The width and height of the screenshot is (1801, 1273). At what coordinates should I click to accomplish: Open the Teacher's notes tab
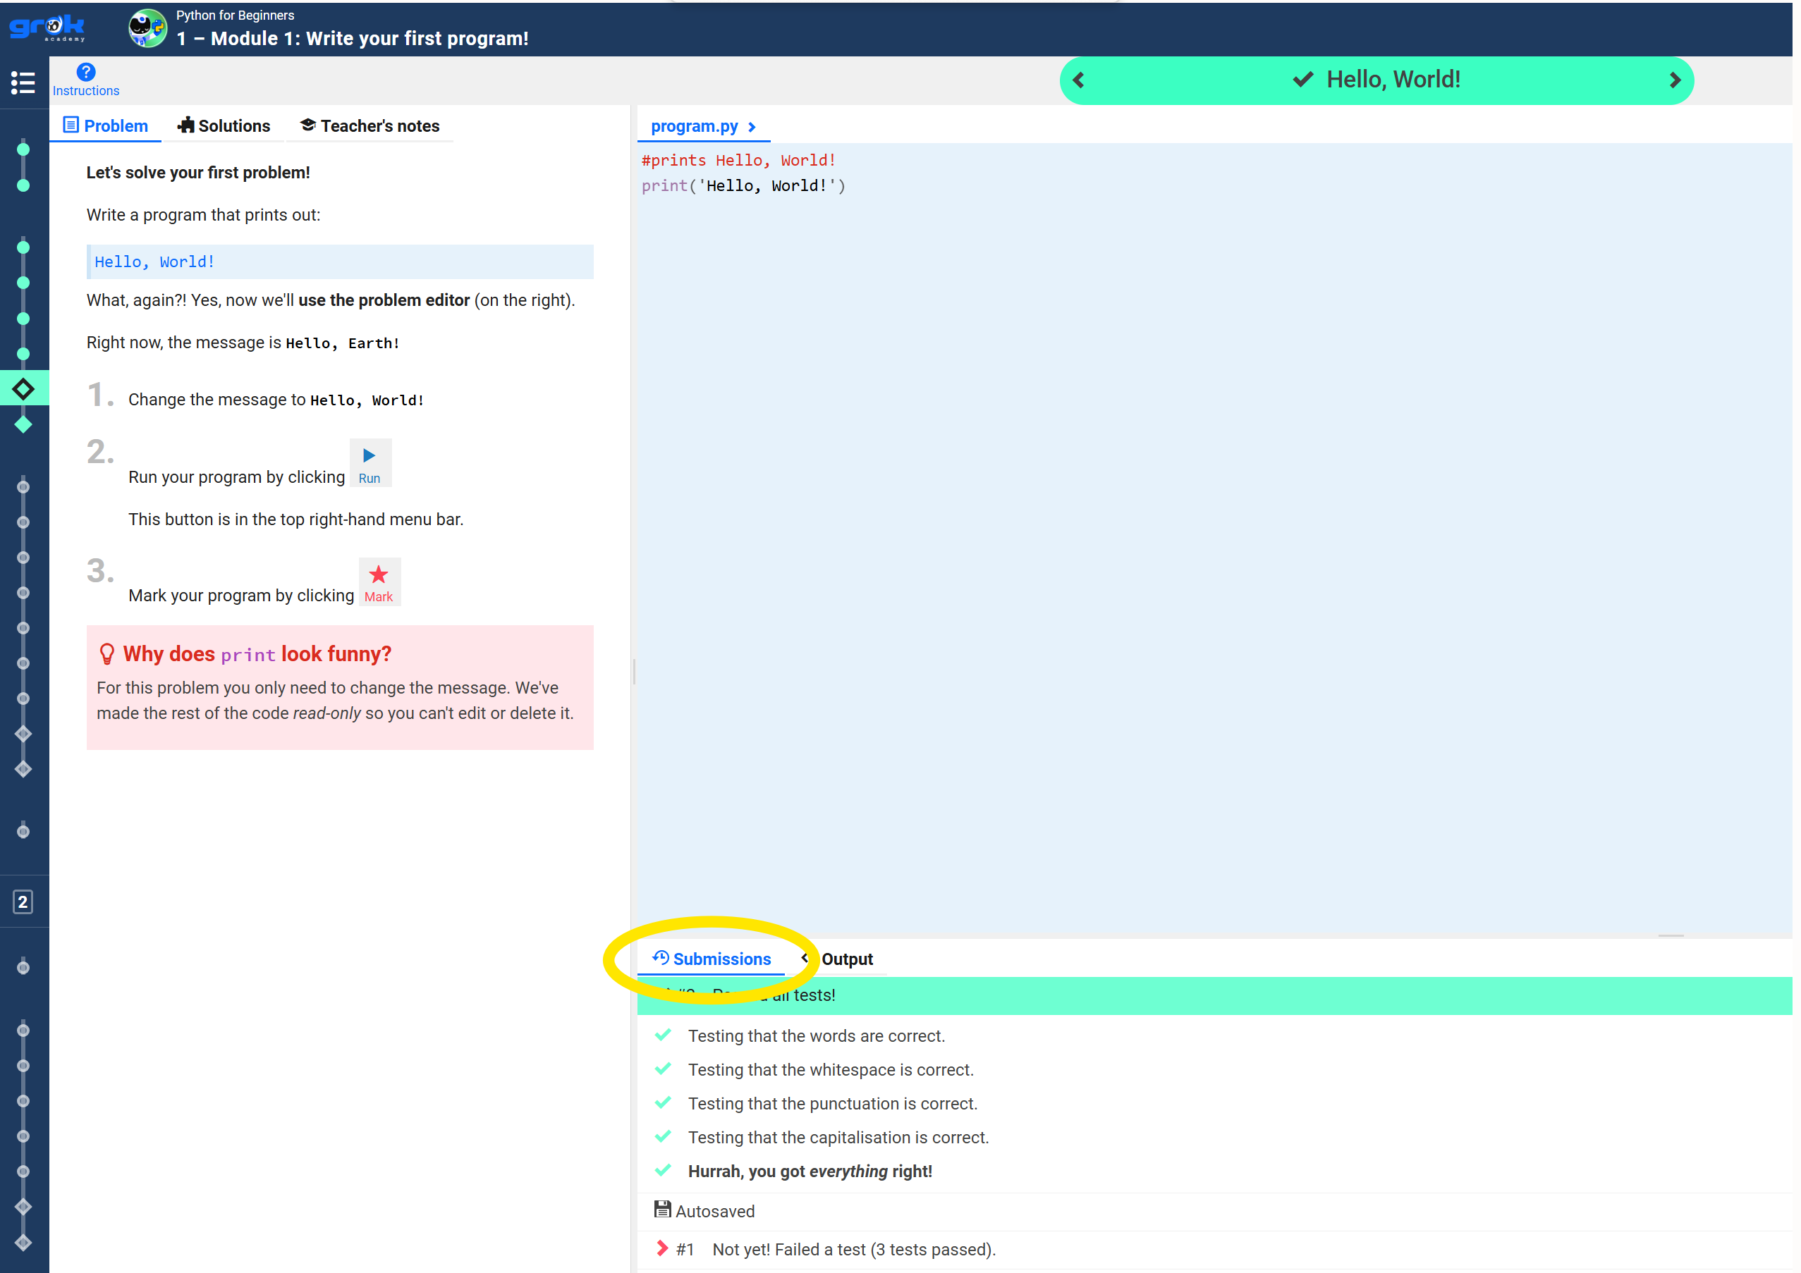(x=370, y=126)
